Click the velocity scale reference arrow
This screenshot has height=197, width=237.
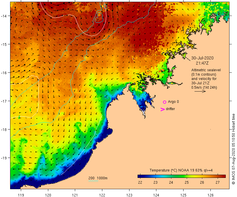(x=200, y=91)
